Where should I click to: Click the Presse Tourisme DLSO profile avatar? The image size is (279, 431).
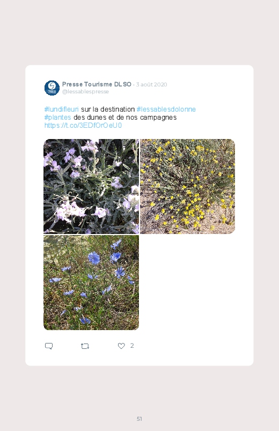tap(52, 88)
